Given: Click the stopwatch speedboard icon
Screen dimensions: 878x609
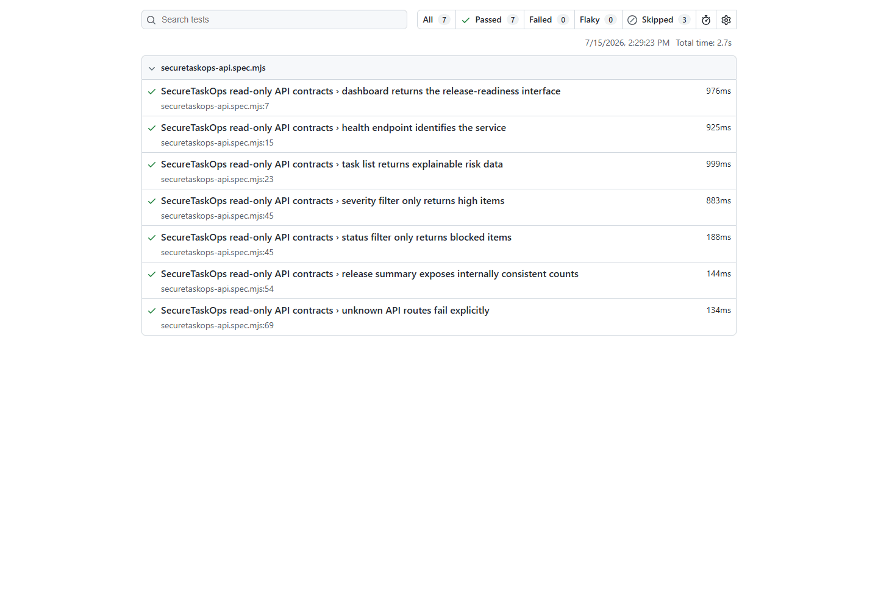Looking at the screenshot, I should click(x=706, y=19).
